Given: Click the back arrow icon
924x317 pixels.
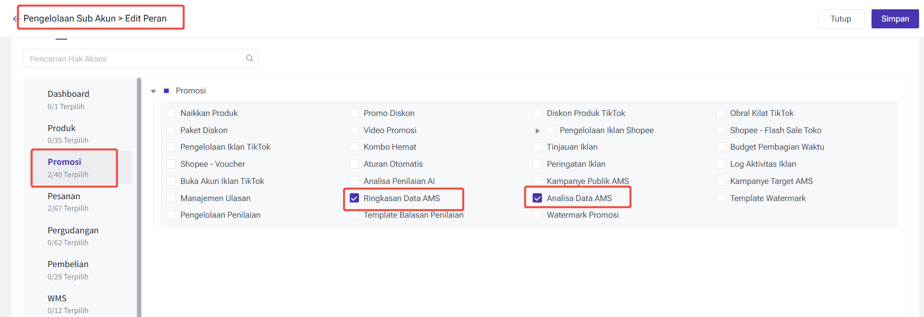Looking at the screenshot, I should 15,19.
